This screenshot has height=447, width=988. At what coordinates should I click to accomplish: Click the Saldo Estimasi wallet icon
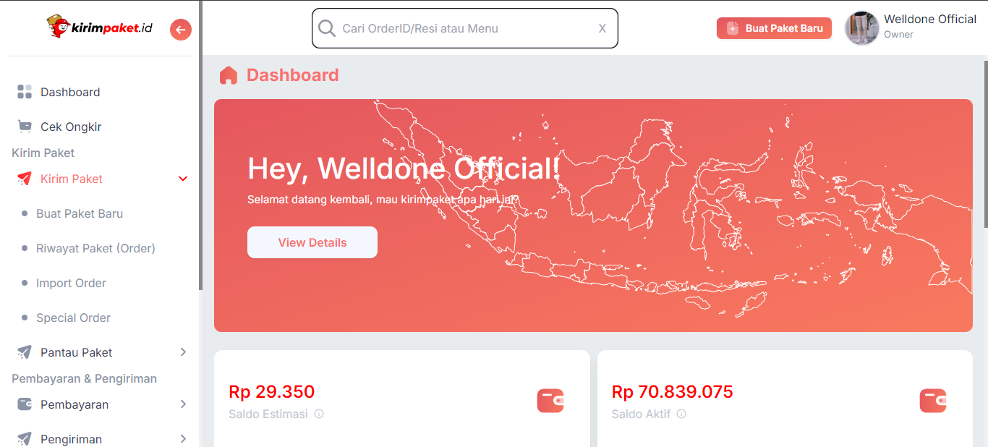(550, 401)
